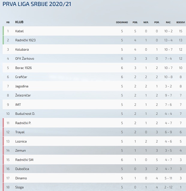
Task: Select the Zemun table row
Action: pyautogui.click(x=94, y=151)
